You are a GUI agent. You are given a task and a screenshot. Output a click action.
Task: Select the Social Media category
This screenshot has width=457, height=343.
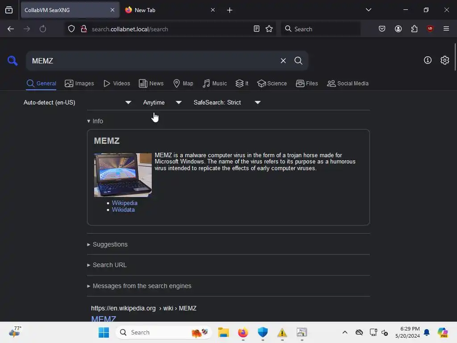(x=348, y=84)
